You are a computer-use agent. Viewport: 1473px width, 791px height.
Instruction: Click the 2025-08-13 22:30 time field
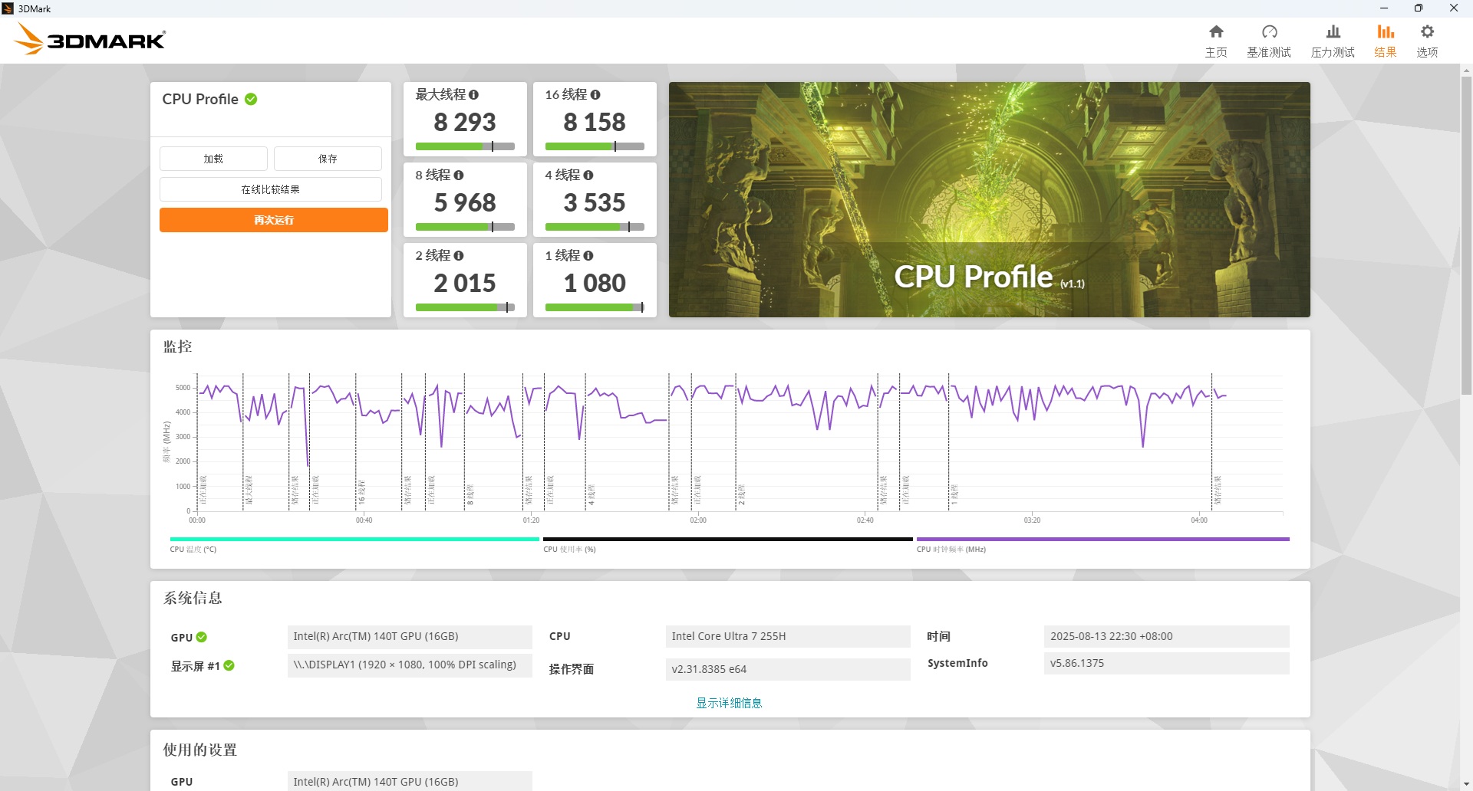(1166, 637)
